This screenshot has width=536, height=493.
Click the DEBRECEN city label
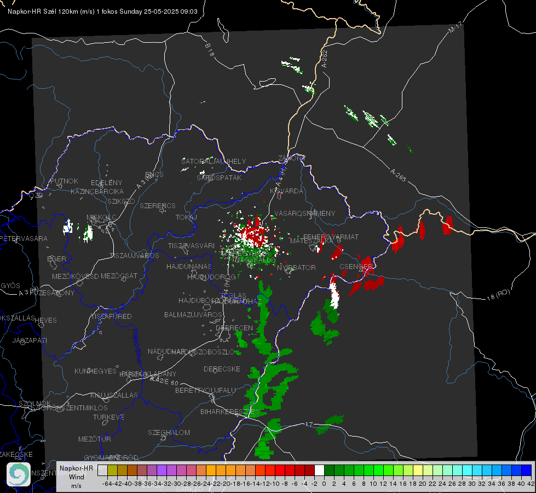tap(234, 328)
